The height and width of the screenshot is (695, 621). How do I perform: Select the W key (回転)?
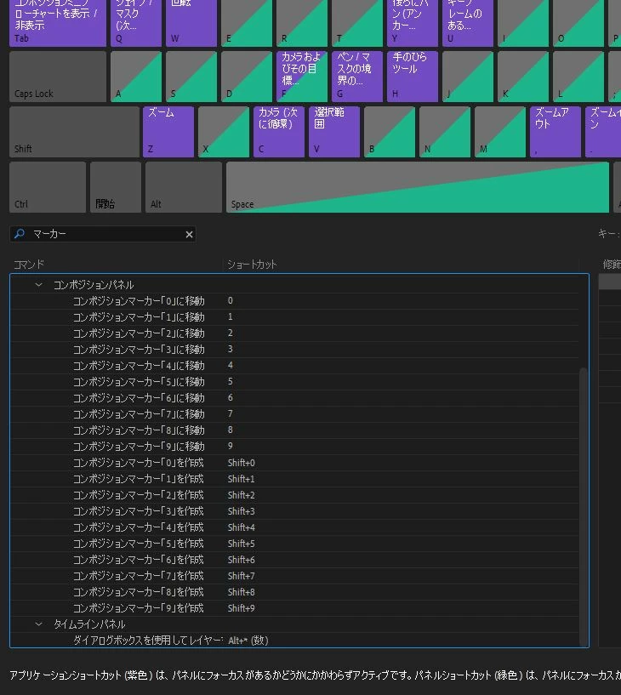tap(191, 23)
